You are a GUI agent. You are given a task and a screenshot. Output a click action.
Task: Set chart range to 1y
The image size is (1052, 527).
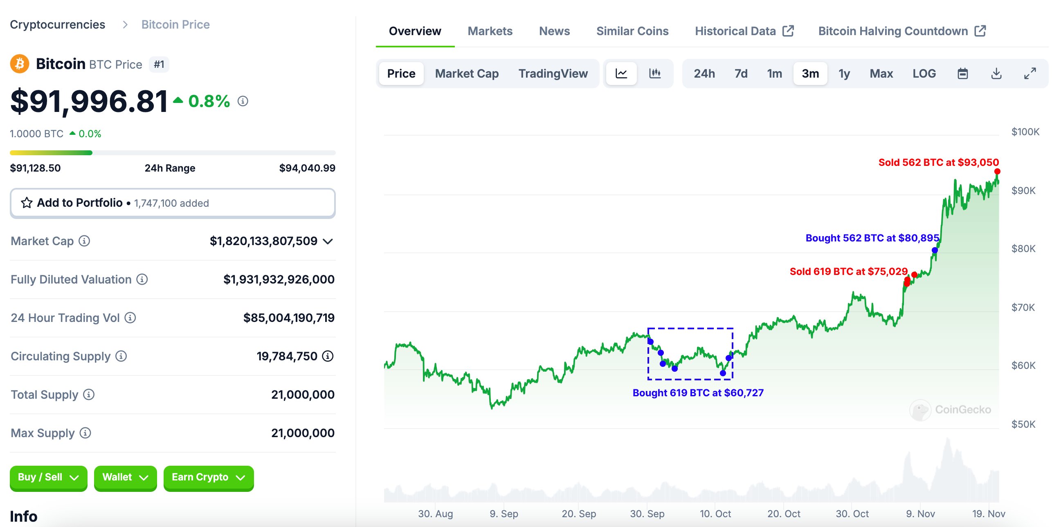[844, 74]
